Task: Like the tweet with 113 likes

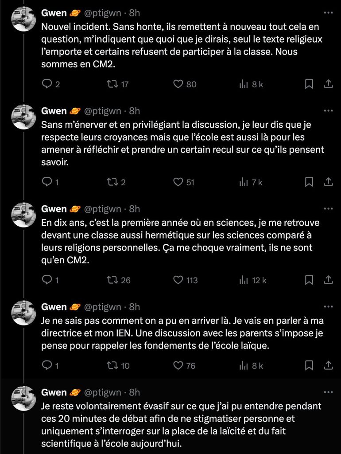Action: (x=178, y=280)
